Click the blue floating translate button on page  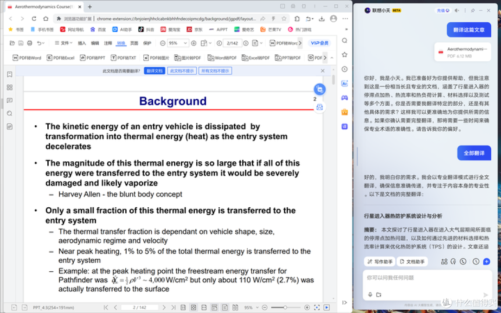320,89
